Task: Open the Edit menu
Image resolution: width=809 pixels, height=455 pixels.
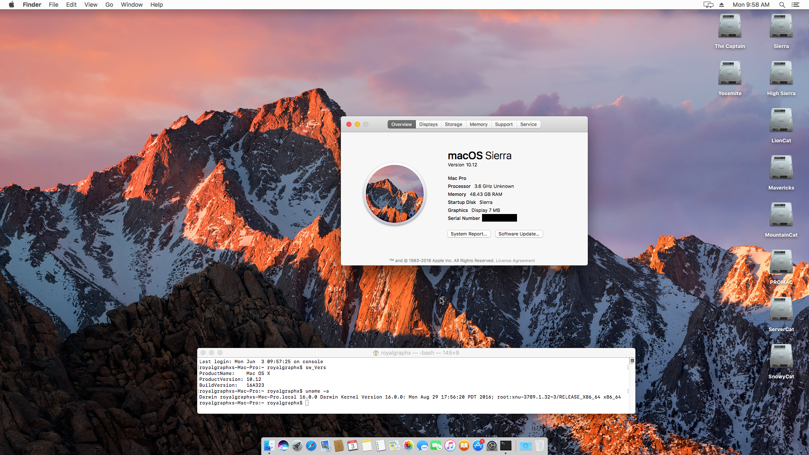Action: (71, 5)
